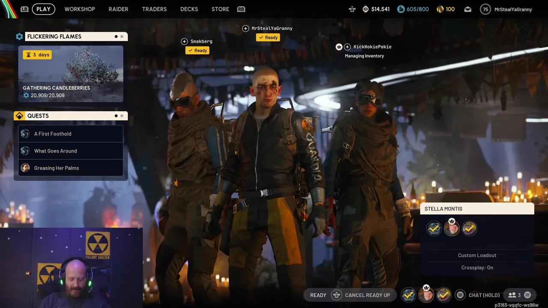Open the Custom Loadout option
548x308 pixels.
coord(477,255)
